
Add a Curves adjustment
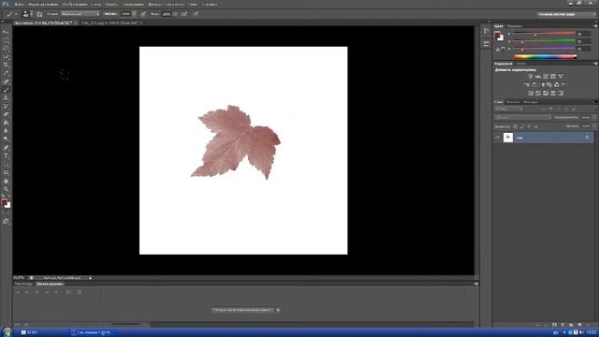[546, 77]
